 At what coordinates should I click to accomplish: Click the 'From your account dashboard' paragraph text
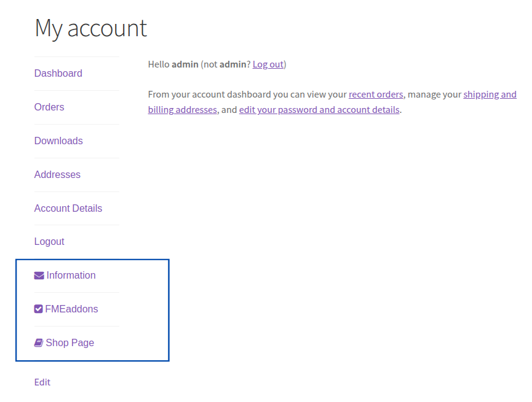(246, 95)
